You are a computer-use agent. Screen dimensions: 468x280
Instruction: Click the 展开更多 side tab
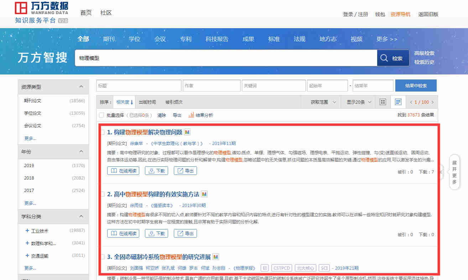tap(454, 172)
